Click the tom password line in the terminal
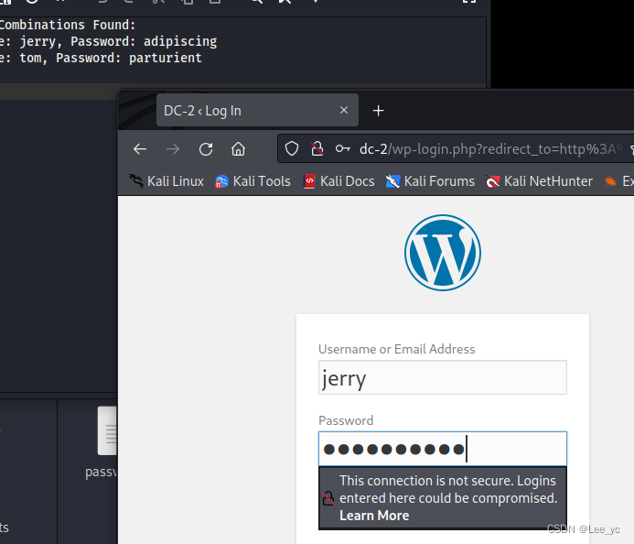This screenshot has width=634, height=544. point(101,58)
